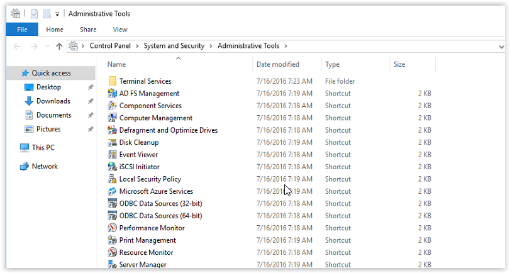Select Quick access in navigation pane
The image size is (510, 273).
51,73
